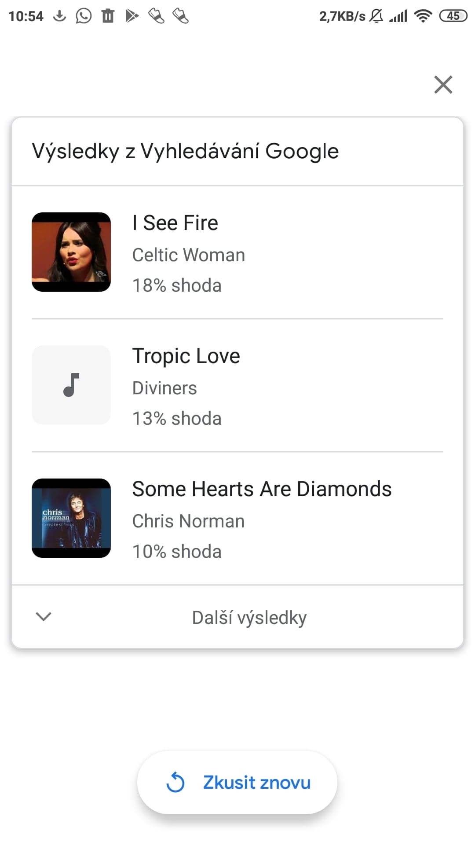This screenshot has width=475, height=846.
Task: Tap the Wi-Fi signal icon
Action: (x=423, y=16)
